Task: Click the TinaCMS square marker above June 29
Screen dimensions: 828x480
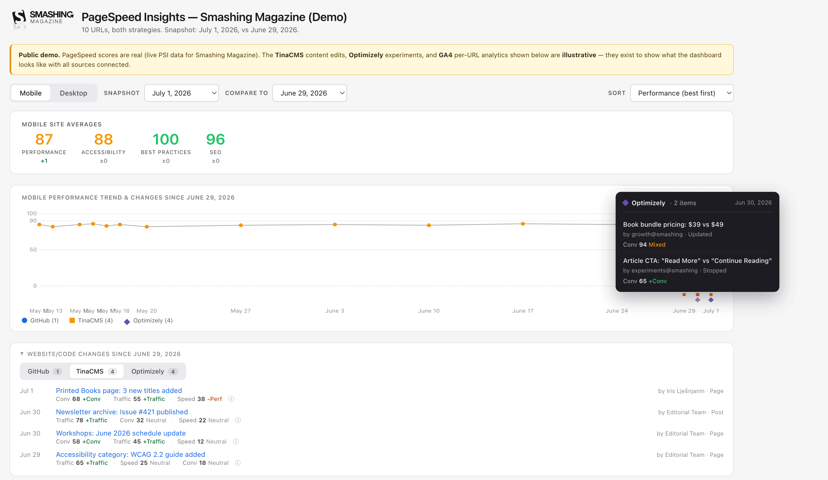Action: [x=684, y=295]
